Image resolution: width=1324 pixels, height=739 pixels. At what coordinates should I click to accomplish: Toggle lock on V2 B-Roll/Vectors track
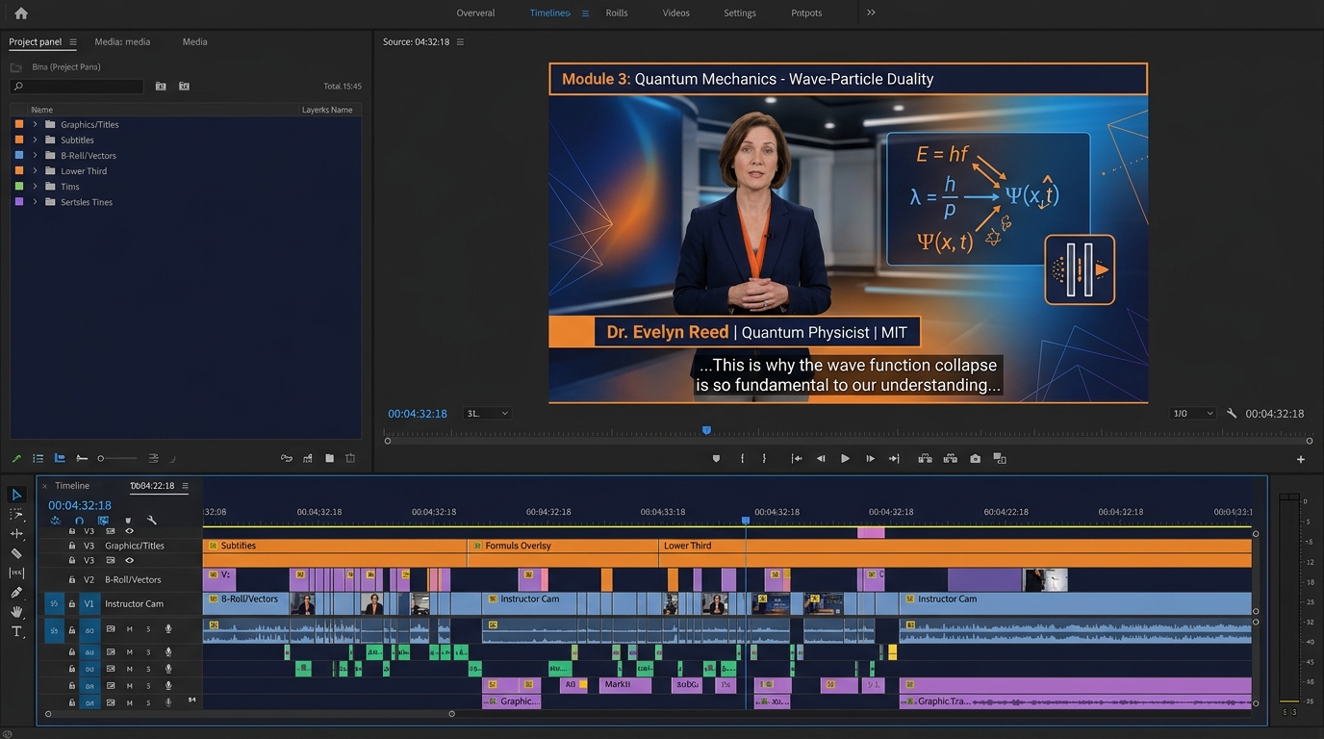(x=71, y=579)
